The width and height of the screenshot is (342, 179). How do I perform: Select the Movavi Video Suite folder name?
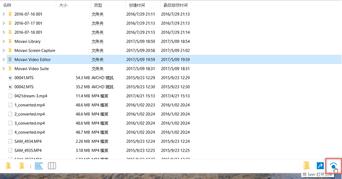32,69
